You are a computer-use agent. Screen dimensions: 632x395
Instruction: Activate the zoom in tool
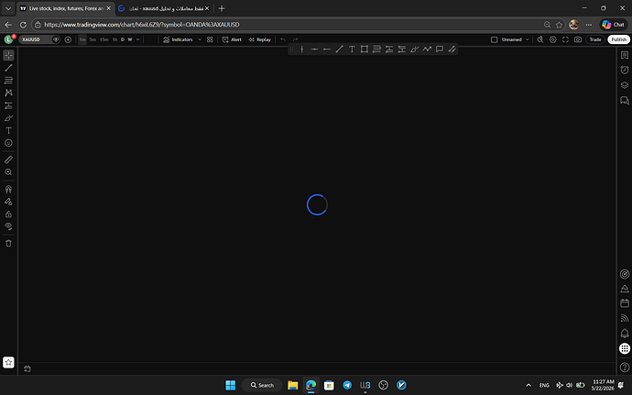point(8,172)
